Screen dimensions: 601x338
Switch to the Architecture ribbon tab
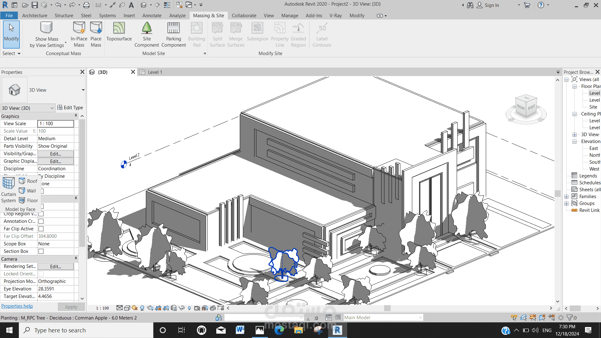click(34, 15)
